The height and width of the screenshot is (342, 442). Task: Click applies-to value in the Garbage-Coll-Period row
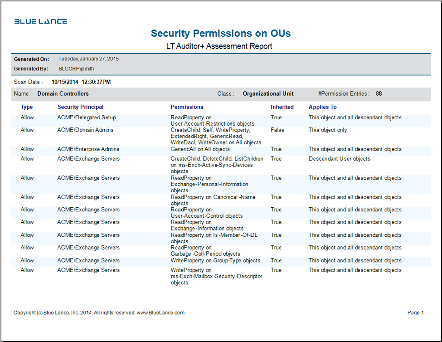(x=355, y=248)
